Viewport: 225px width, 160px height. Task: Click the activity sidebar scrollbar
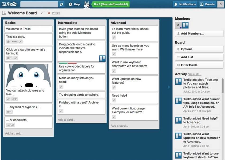coord(223,86)
